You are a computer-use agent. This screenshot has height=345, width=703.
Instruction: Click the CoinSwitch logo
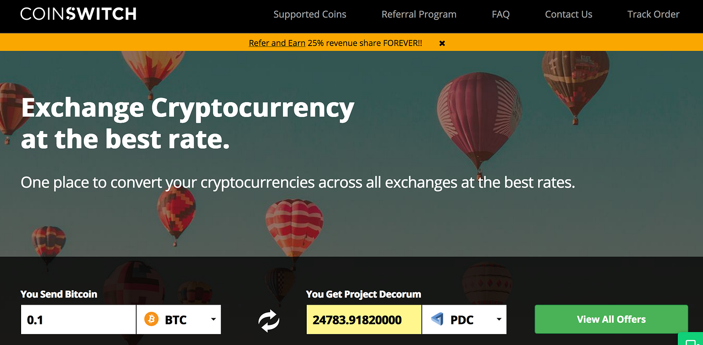click(78, 14)
